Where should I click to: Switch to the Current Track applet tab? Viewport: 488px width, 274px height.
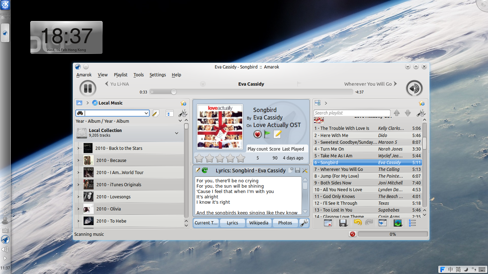point(206,223)
